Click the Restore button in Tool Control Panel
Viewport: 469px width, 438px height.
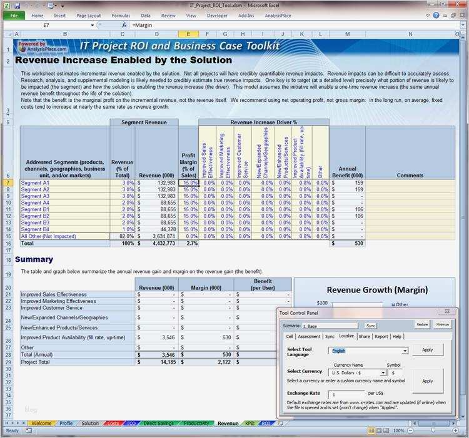pyautogui.click(x=423, y=325)
